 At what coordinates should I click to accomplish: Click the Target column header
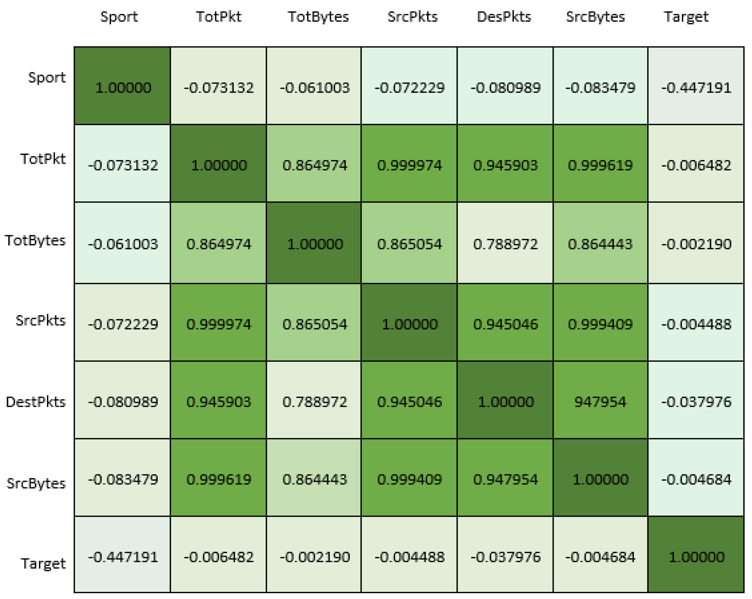pos(686,17)
